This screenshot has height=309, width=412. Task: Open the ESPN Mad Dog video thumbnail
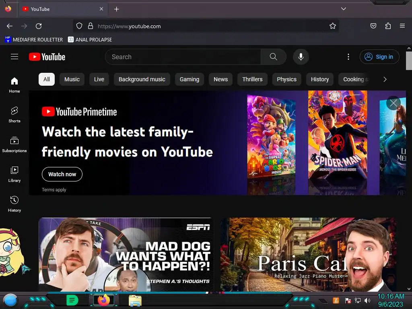[126, 254]
